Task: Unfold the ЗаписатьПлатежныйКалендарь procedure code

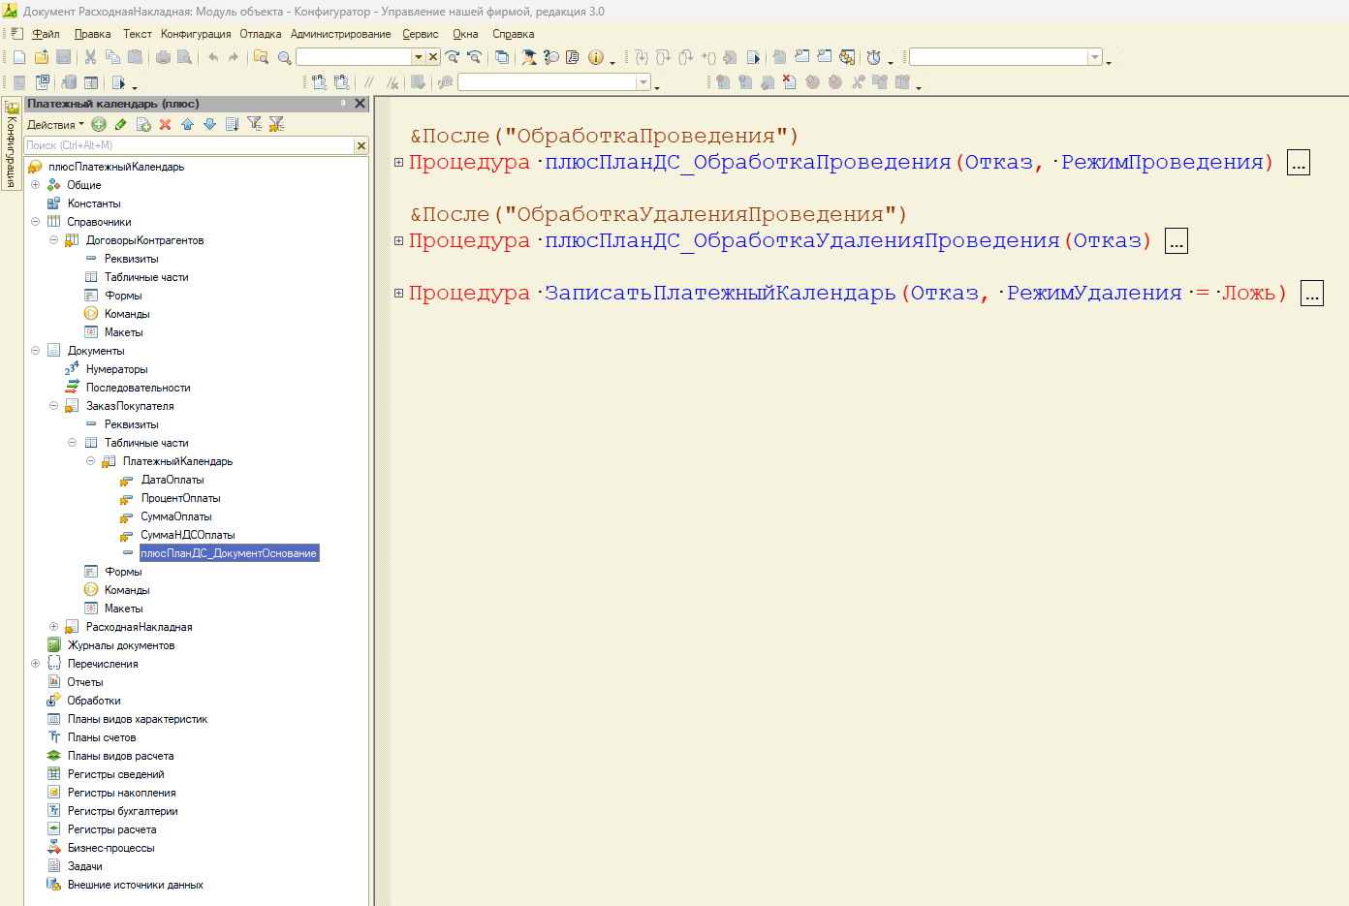Action: (x=398, y=293)
